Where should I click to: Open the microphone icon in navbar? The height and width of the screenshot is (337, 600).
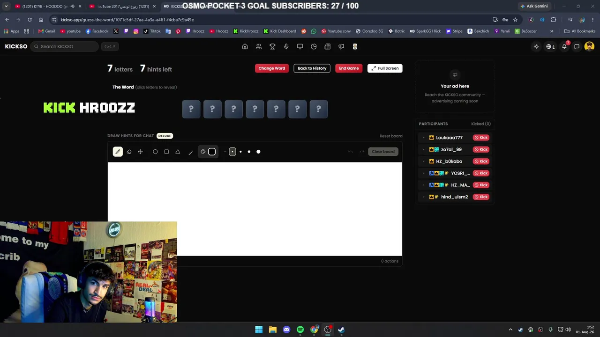pos(286,46)
